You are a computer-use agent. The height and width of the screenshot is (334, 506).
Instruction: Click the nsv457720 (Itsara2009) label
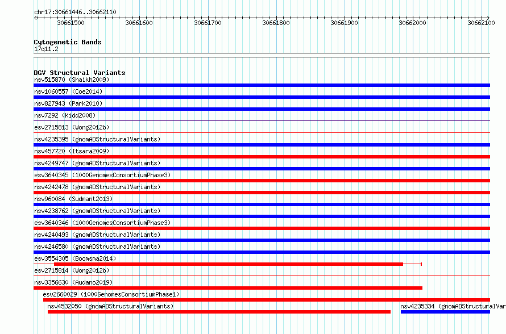pos(72,151)
